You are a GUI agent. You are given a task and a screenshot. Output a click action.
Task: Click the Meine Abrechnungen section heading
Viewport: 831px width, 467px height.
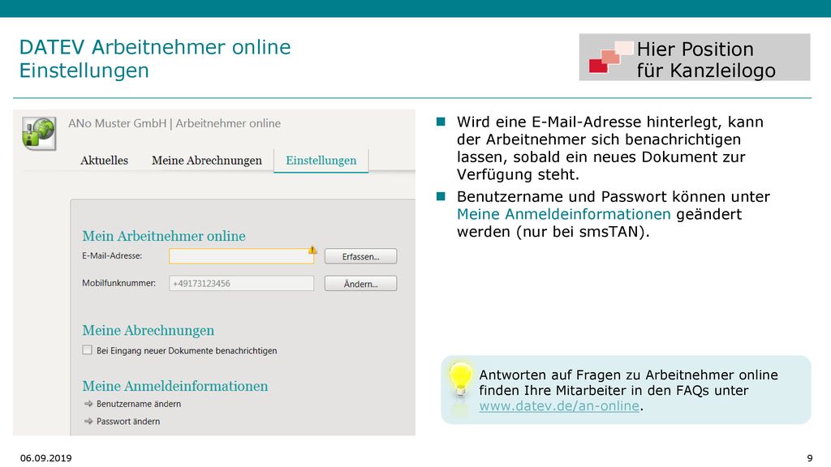(x=148, y=330)
